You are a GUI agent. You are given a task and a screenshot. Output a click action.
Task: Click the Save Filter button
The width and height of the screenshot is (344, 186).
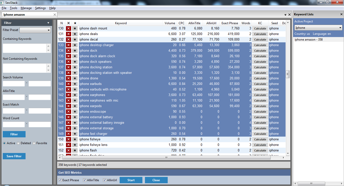pos(14,156)
